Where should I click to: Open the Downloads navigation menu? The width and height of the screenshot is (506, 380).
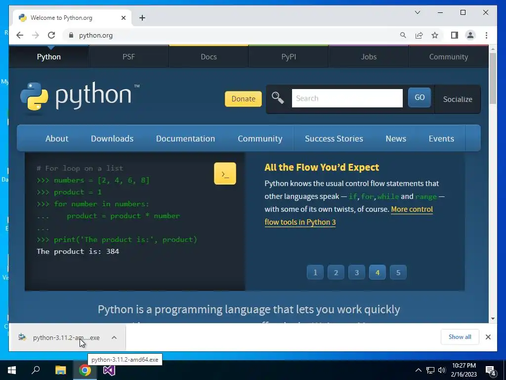112,139
